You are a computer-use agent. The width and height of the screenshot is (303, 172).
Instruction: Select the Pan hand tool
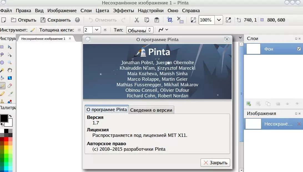pos(10,70)
